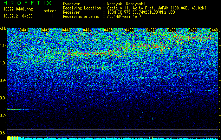Click the 0432 time marker

[45, 30]
